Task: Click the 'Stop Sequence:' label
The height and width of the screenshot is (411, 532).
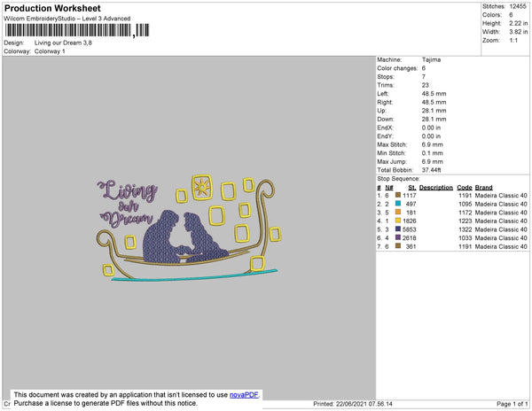Action: [x=398, y=179]
